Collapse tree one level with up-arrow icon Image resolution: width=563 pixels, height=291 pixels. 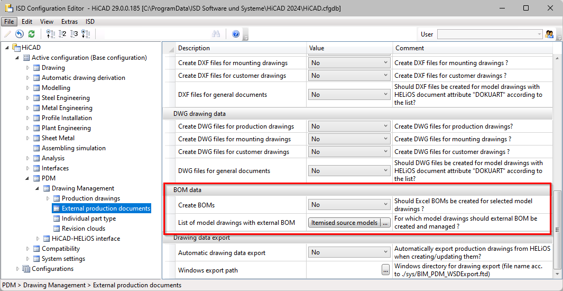point(51,34)
